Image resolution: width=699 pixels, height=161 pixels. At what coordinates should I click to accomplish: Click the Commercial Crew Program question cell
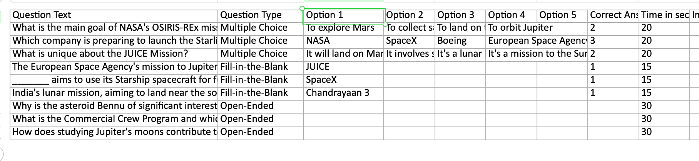114,119
